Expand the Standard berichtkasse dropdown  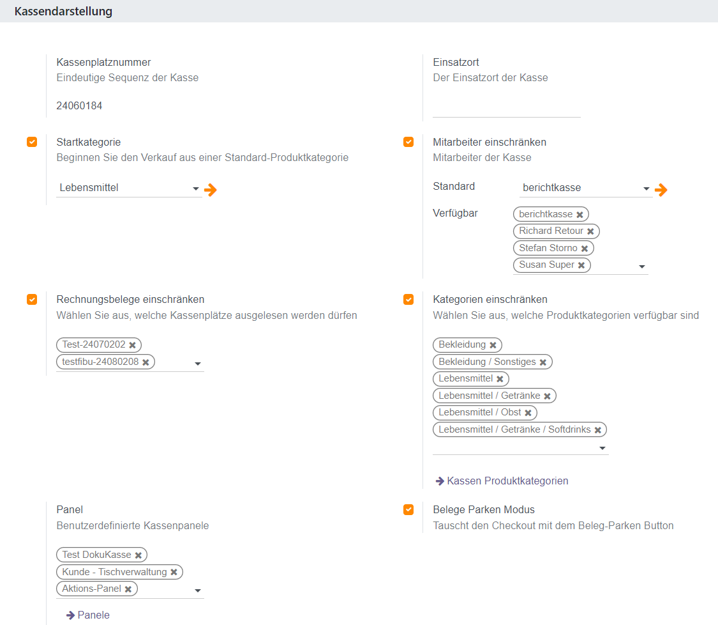pos(585,188)
